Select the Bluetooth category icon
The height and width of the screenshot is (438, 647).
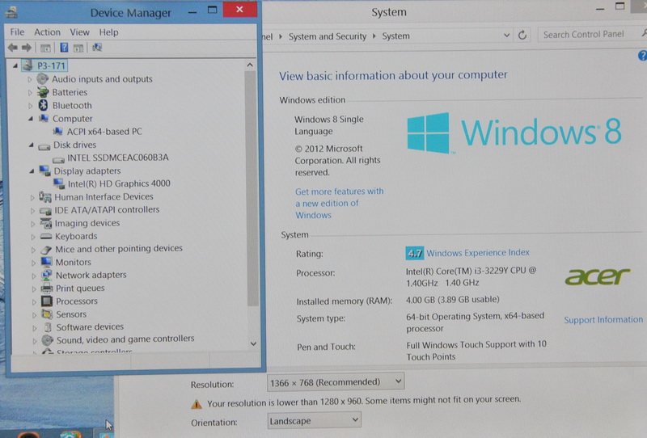(x=43, y=105)
